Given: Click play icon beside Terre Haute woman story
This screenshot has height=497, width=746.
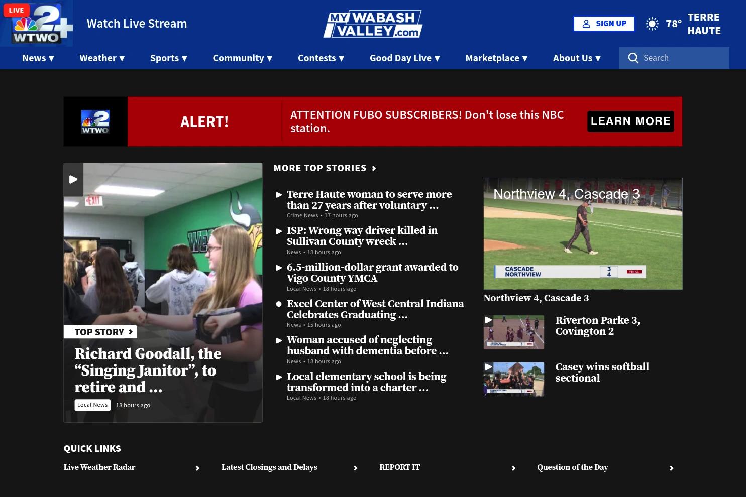Looking at the screenshot, I should 279,195.
